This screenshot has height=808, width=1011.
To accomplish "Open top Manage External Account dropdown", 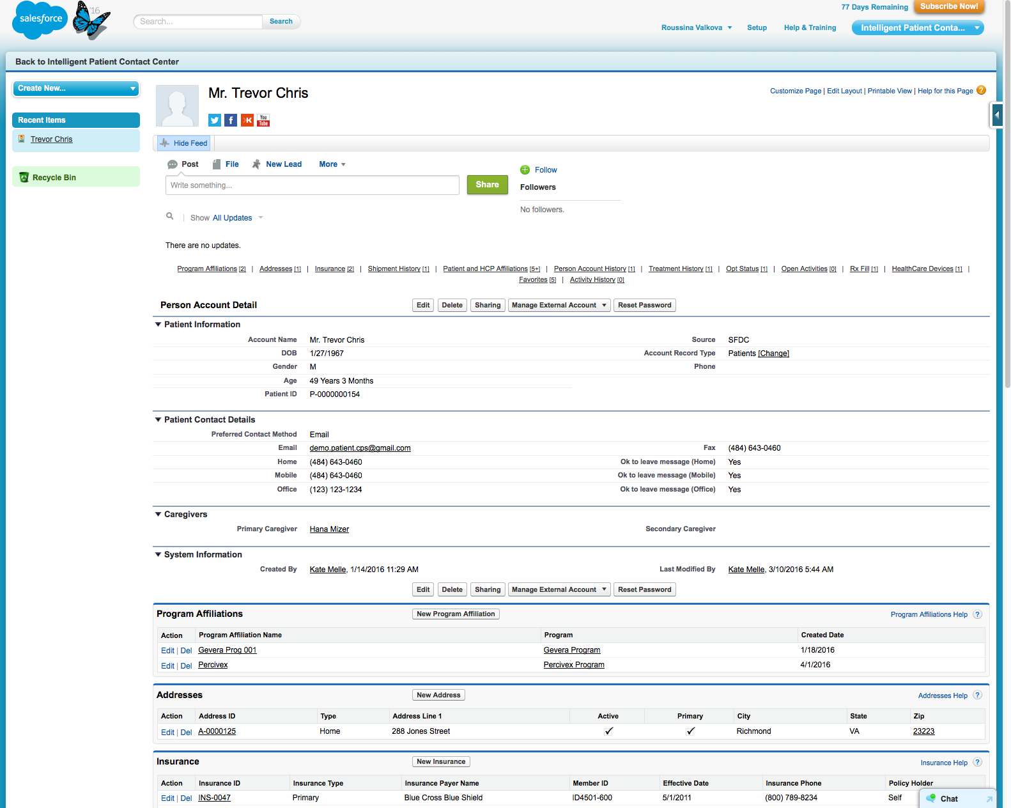I will tap(559, 305).
